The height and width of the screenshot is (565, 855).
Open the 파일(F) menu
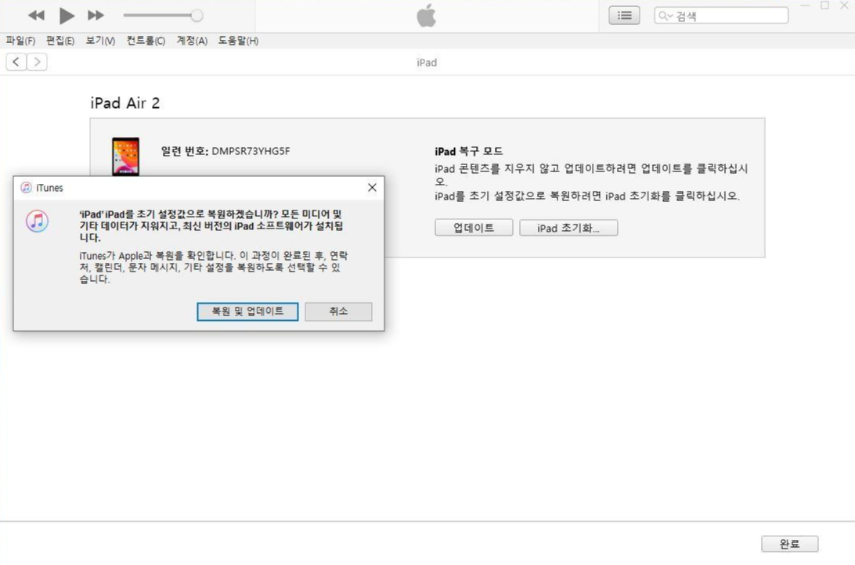(x=20, y=41)
